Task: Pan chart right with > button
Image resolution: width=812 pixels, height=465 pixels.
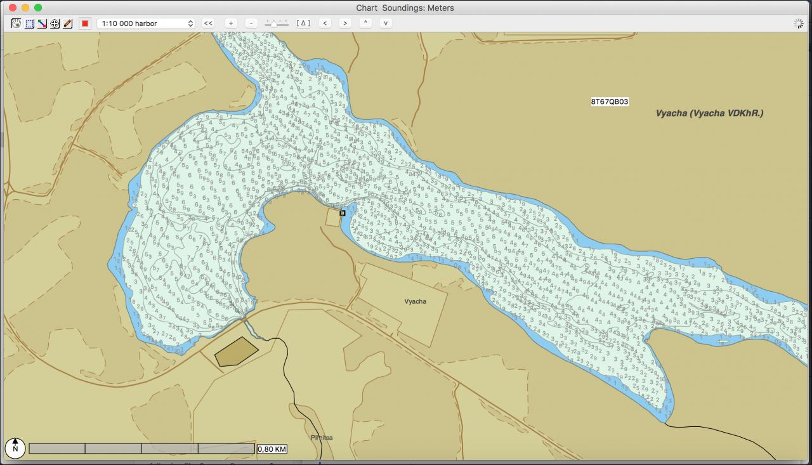Action: coord(345,23)
